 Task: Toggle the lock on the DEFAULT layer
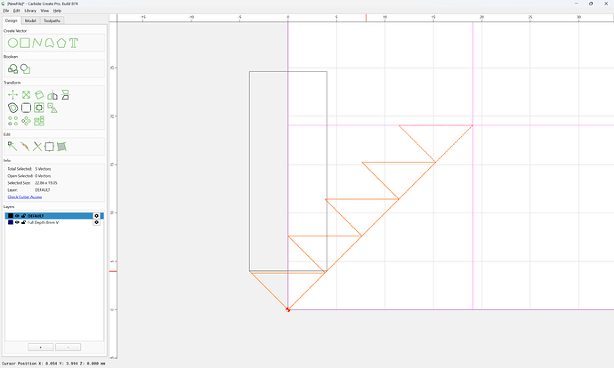point(23,216)
